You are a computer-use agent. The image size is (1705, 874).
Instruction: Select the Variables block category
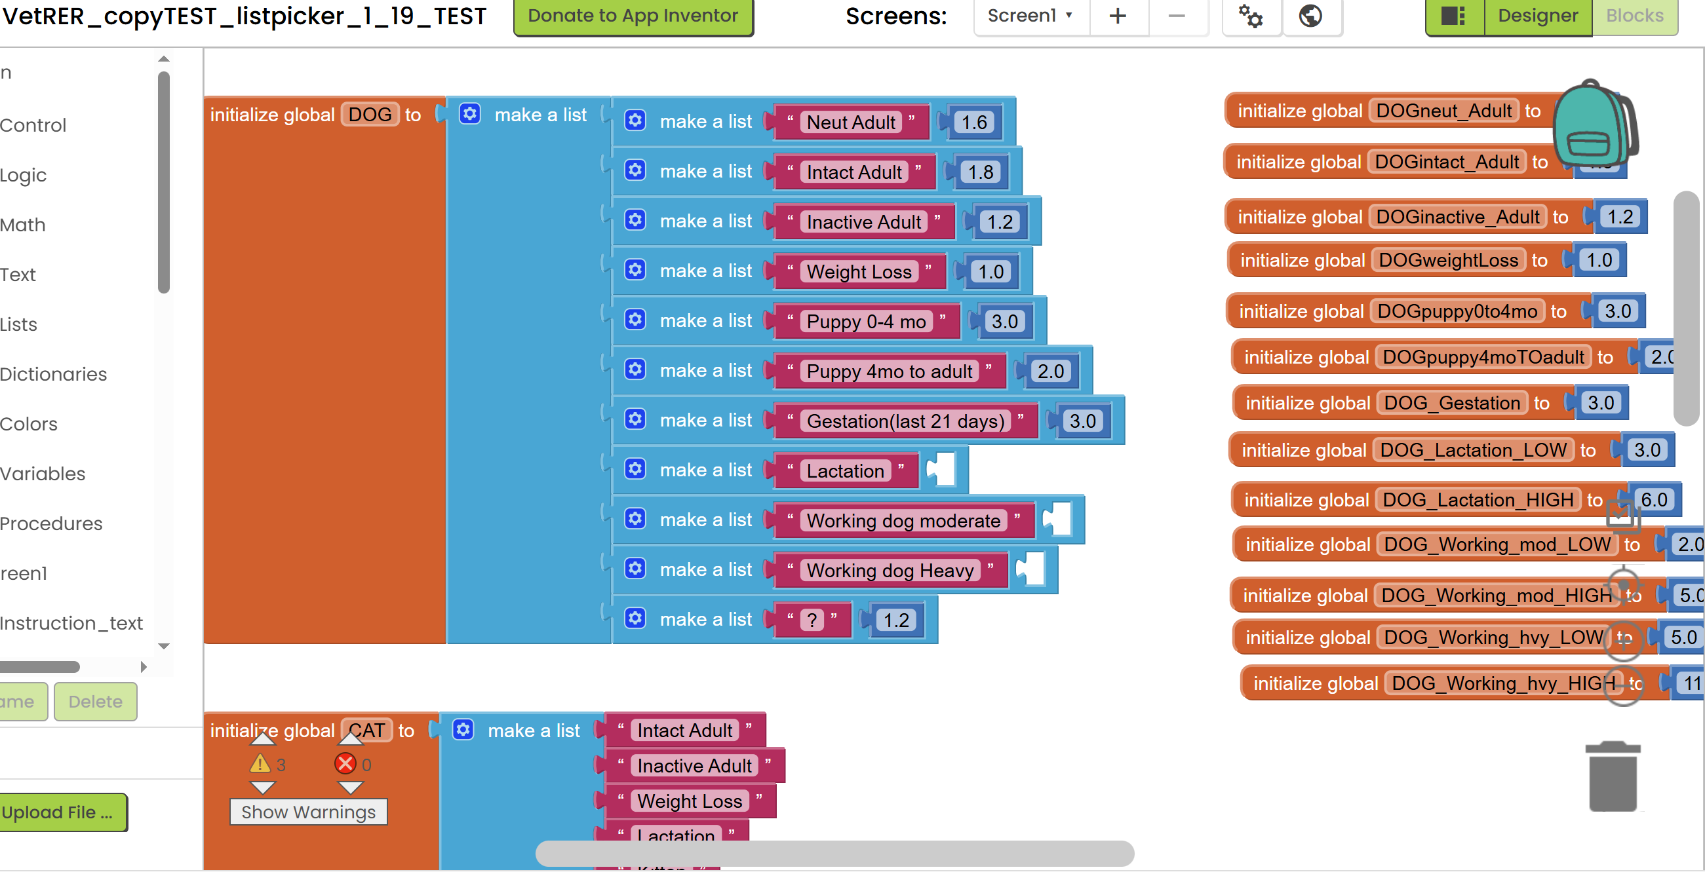(43, 474)
